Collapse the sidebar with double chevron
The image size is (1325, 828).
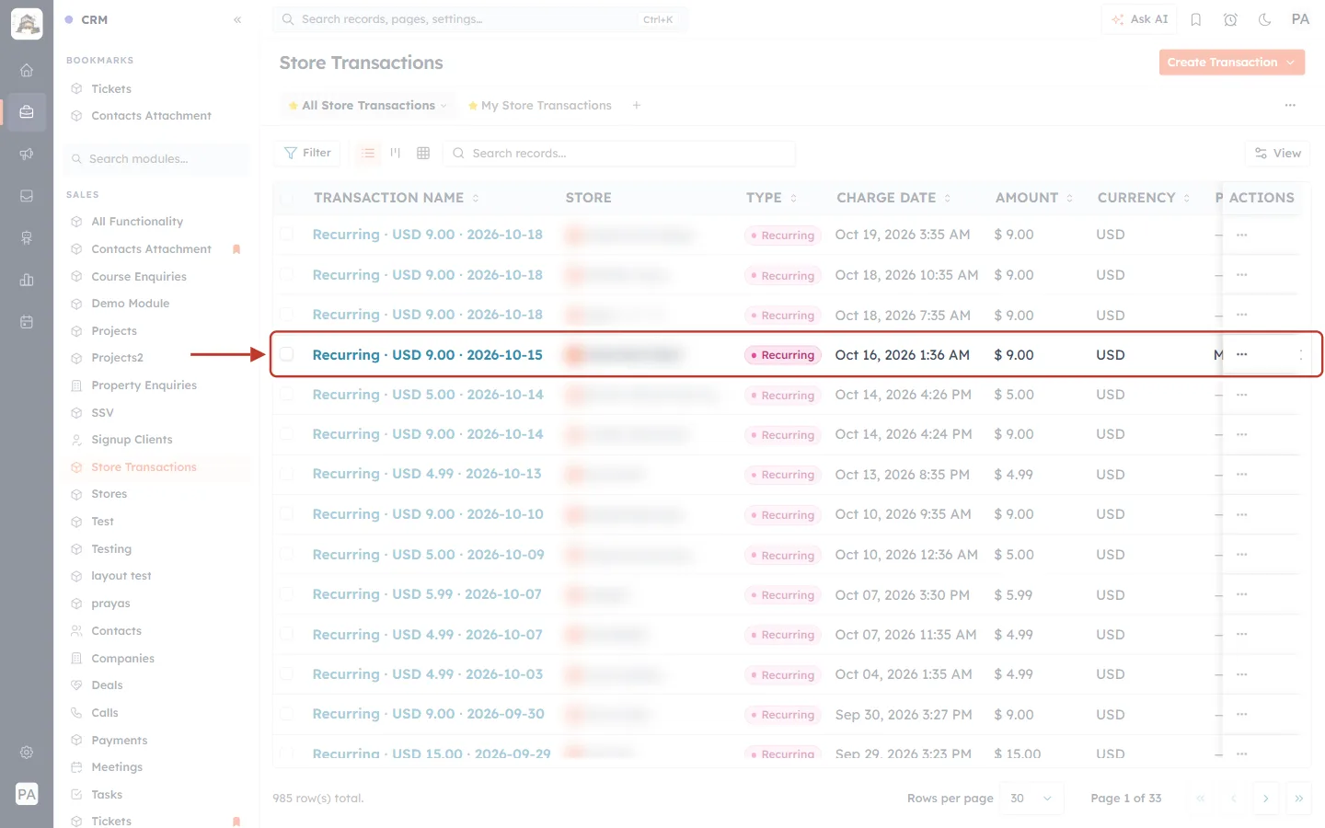(x=237, y=19)
